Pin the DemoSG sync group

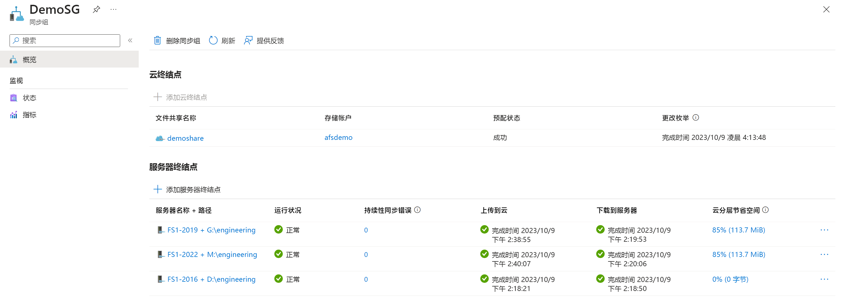[96, 10]
